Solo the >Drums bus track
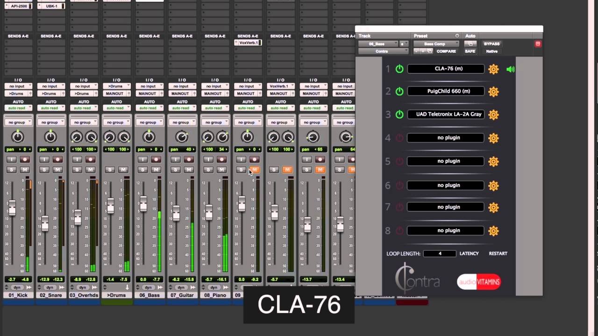This screenshot has width=598, height=336. [x=110, y=170]
